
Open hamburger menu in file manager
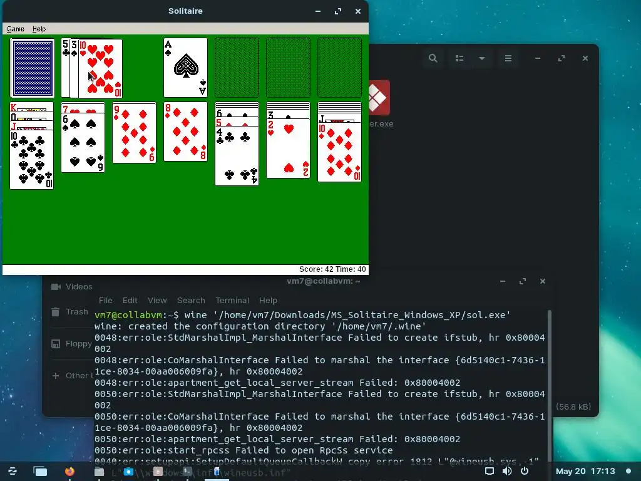(508, 58)
